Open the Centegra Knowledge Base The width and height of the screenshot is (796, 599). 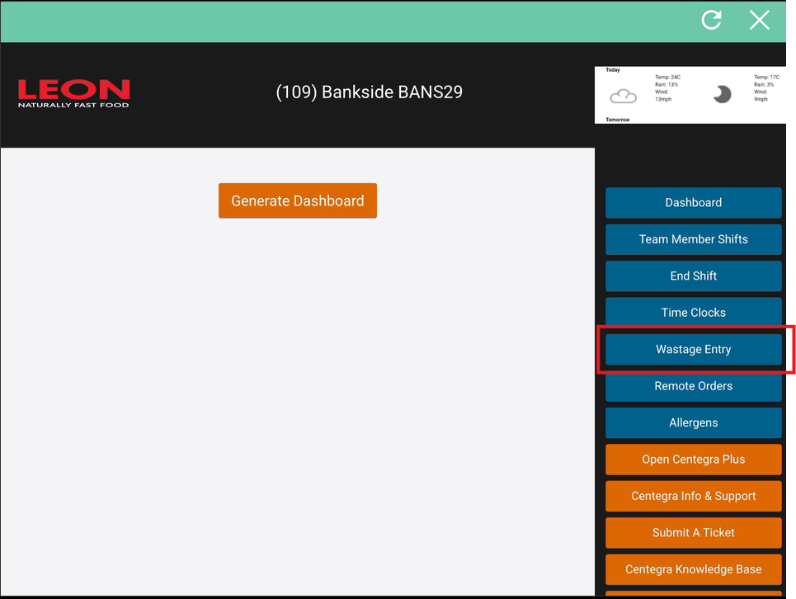tap(693, 569)
